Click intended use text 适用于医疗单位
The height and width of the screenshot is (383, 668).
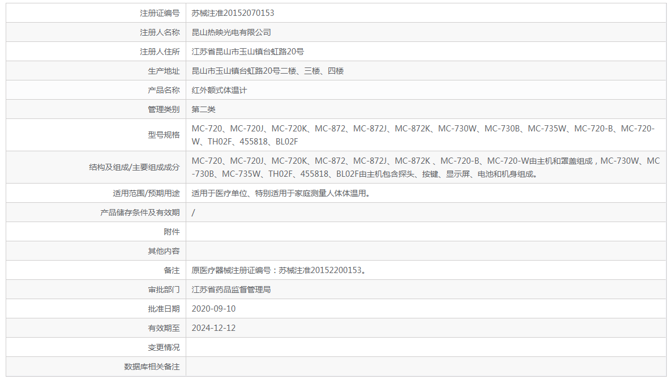tap(281, 193)
